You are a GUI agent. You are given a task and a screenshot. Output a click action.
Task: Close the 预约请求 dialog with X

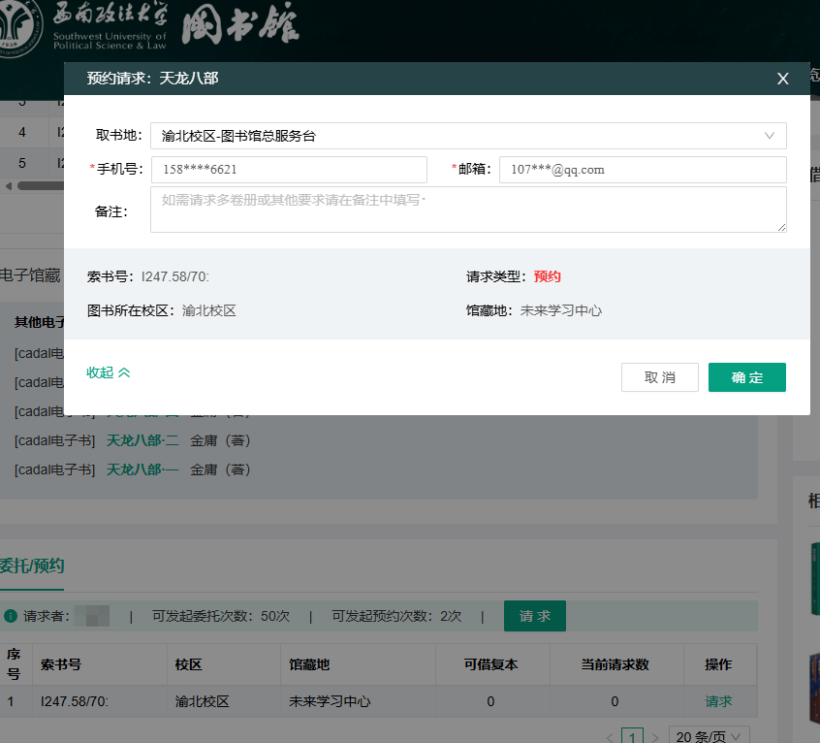(782, 79)
